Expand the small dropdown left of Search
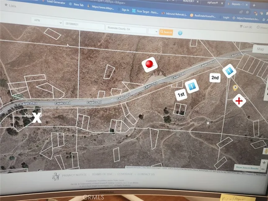This screenshot has height=201, width=268. tap(153, 31)
